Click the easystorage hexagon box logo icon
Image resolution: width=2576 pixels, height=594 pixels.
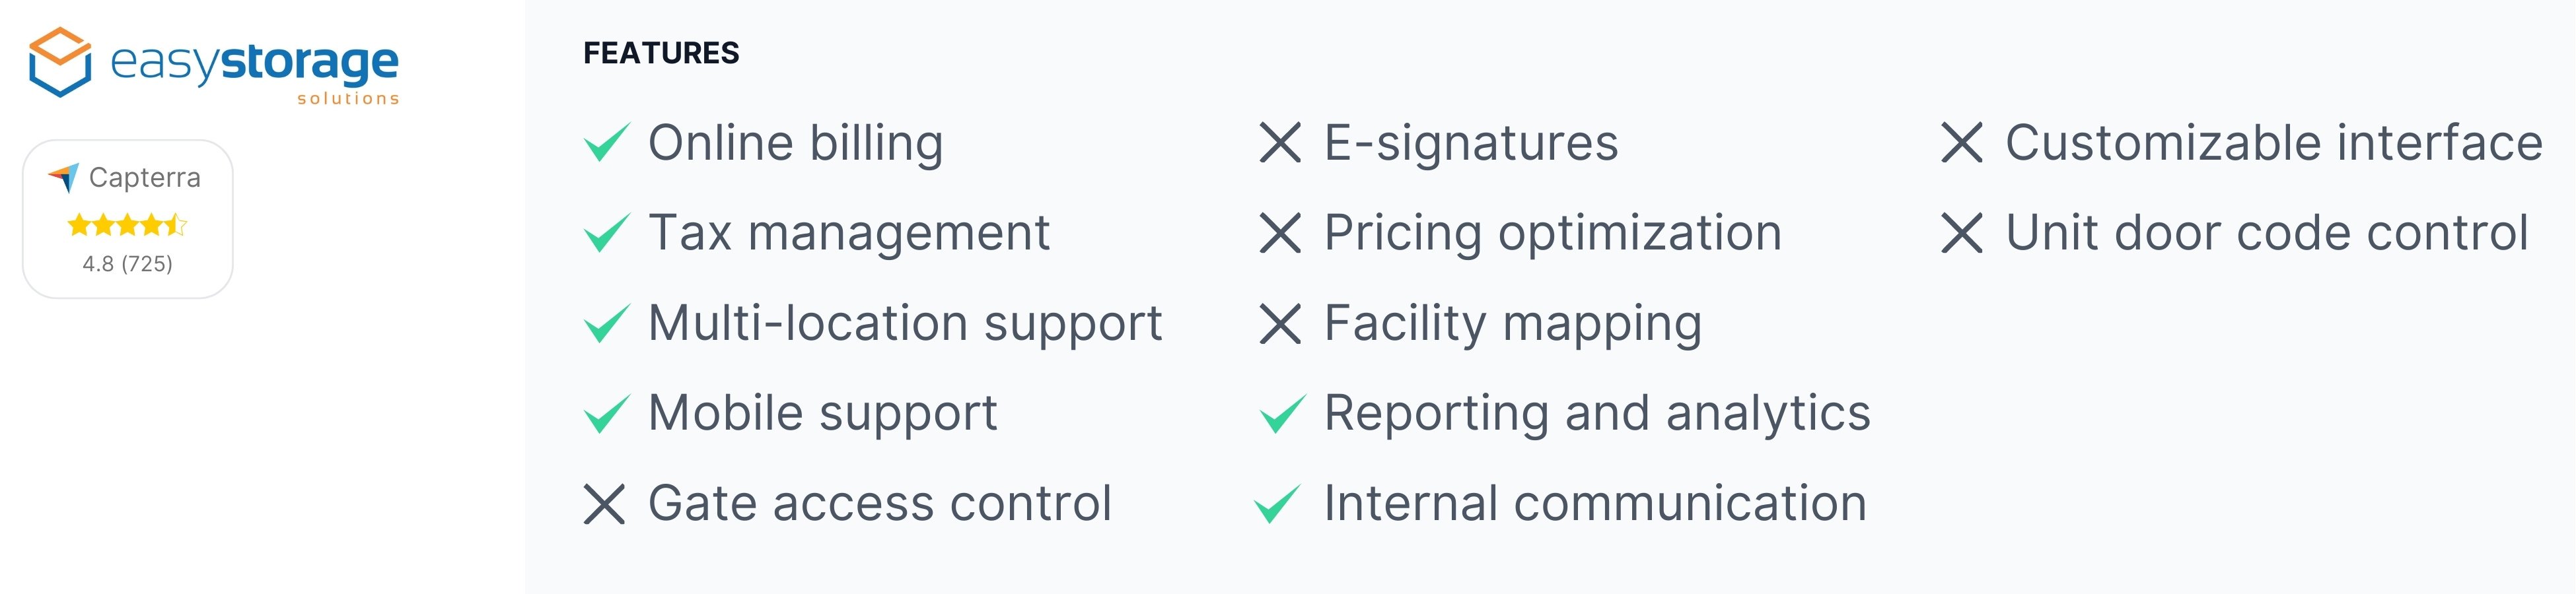click(x=60, y=62)
